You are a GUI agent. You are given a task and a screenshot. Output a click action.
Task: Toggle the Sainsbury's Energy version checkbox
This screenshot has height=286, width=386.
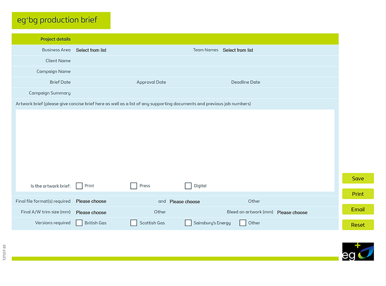[x=188, y=223]
